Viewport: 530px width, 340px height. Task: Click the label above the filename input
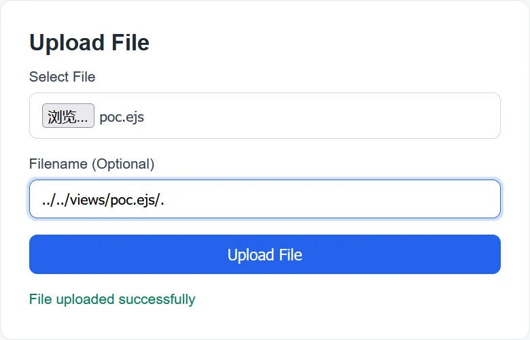point(92,164)
